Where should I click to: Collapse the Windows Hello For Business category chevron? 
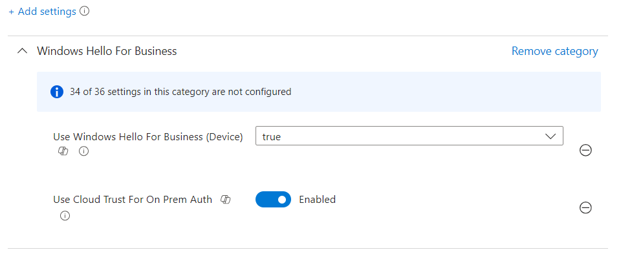[x=23, y=51]
